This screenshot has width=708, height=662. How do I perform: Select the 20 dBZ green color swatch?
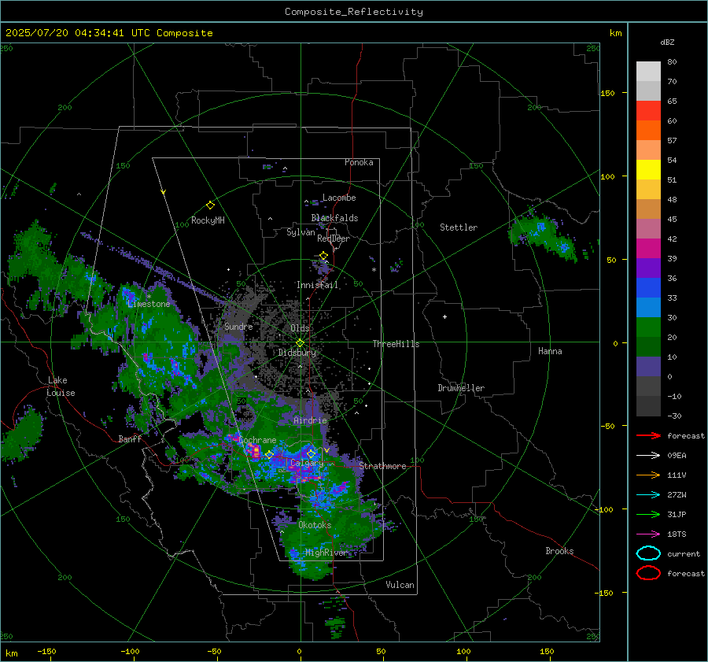(x=648, y=327)
